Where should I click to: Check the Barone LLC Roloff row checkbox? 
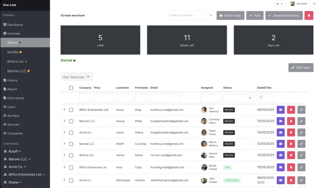pos(71,144)
